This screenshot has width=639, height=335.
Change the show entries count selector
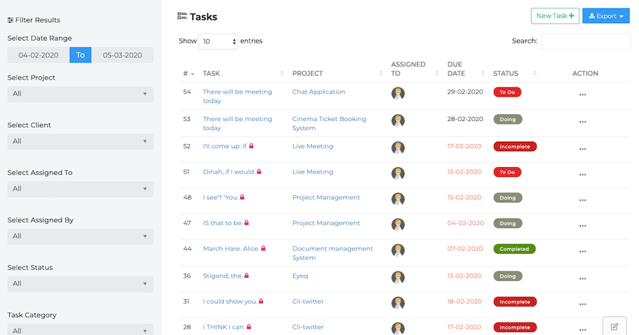point(219,42)
